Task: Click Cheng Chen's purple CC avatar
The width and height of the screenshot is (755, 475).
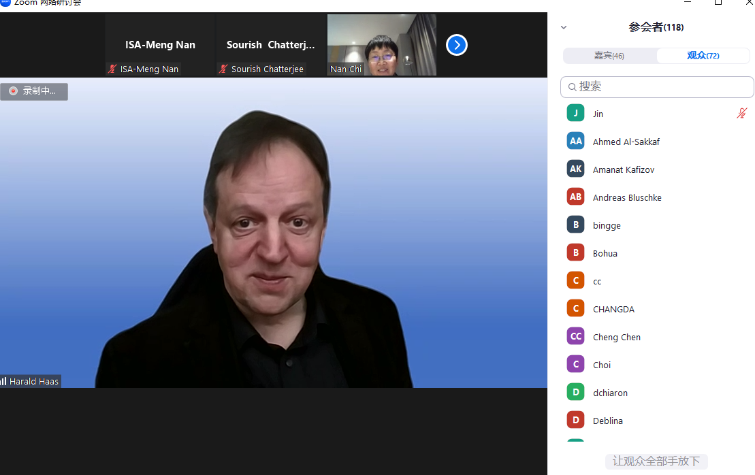Action: (x=575, y=337)
